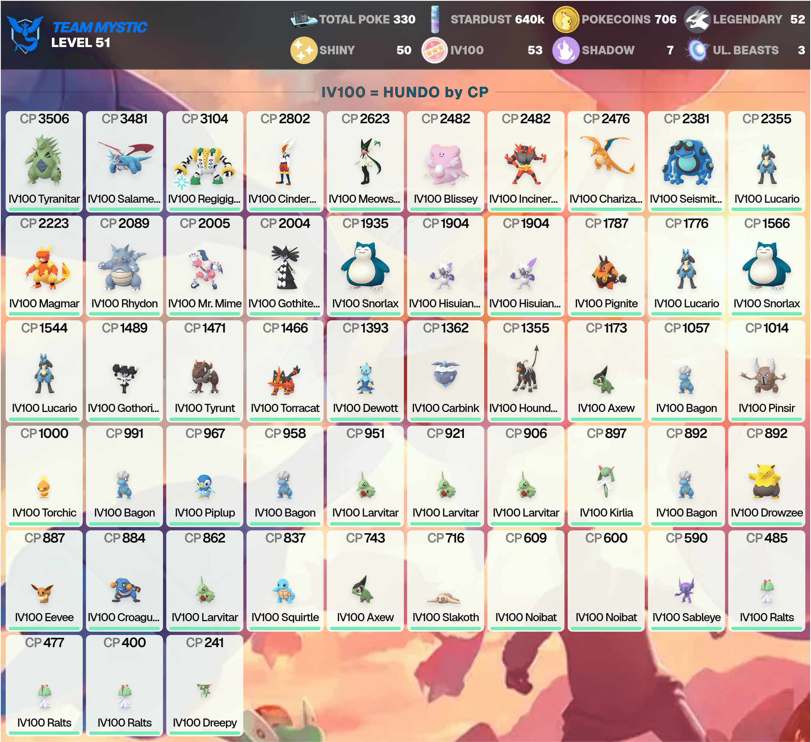Click the Pokecoins gold coin icon

pyautogui.click(x=566, y=19)
